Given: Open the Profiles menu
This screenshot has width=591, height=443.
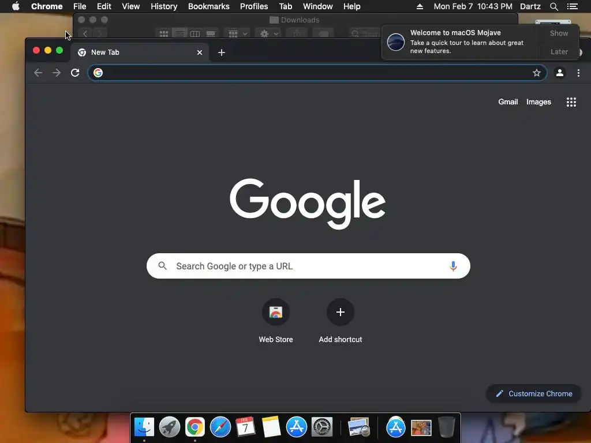Looking at the screenshot, I should (254, 6).
